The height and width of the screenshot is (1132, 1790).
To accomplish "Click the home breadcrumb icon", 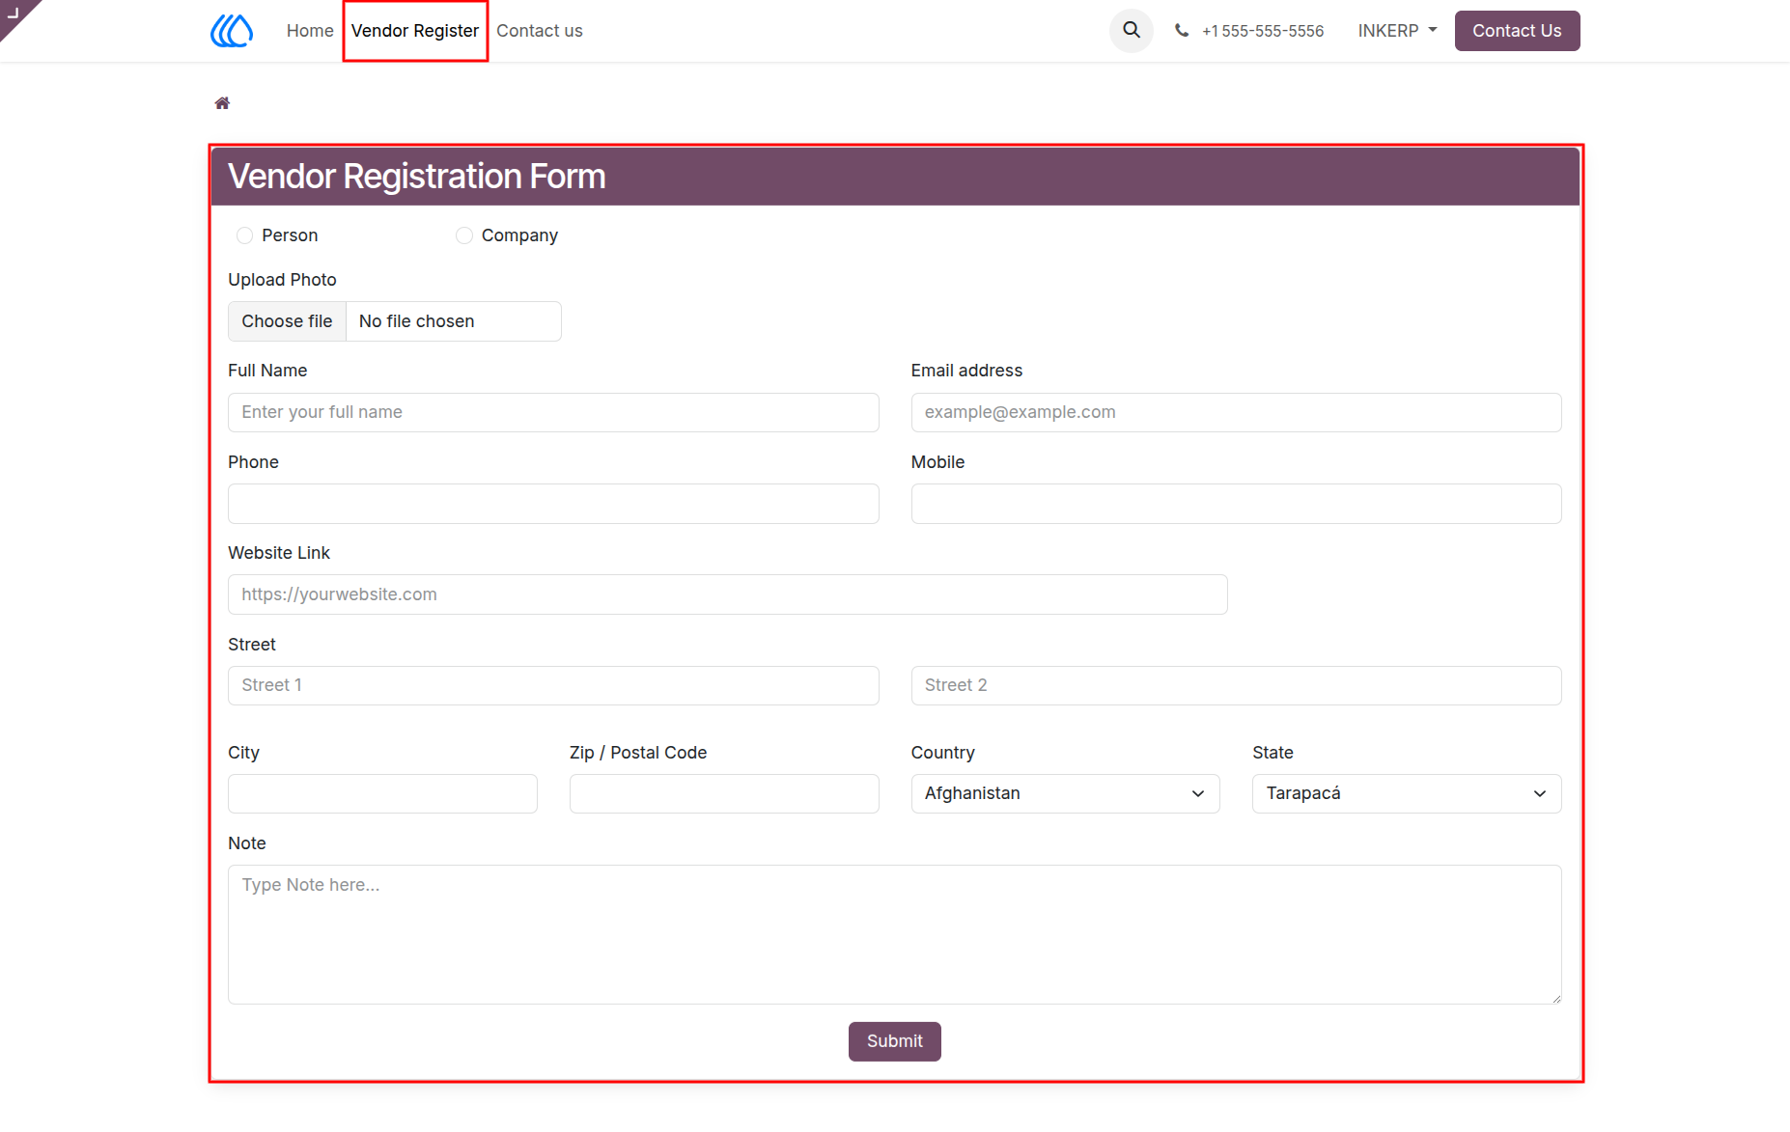I will coord(222,103).
